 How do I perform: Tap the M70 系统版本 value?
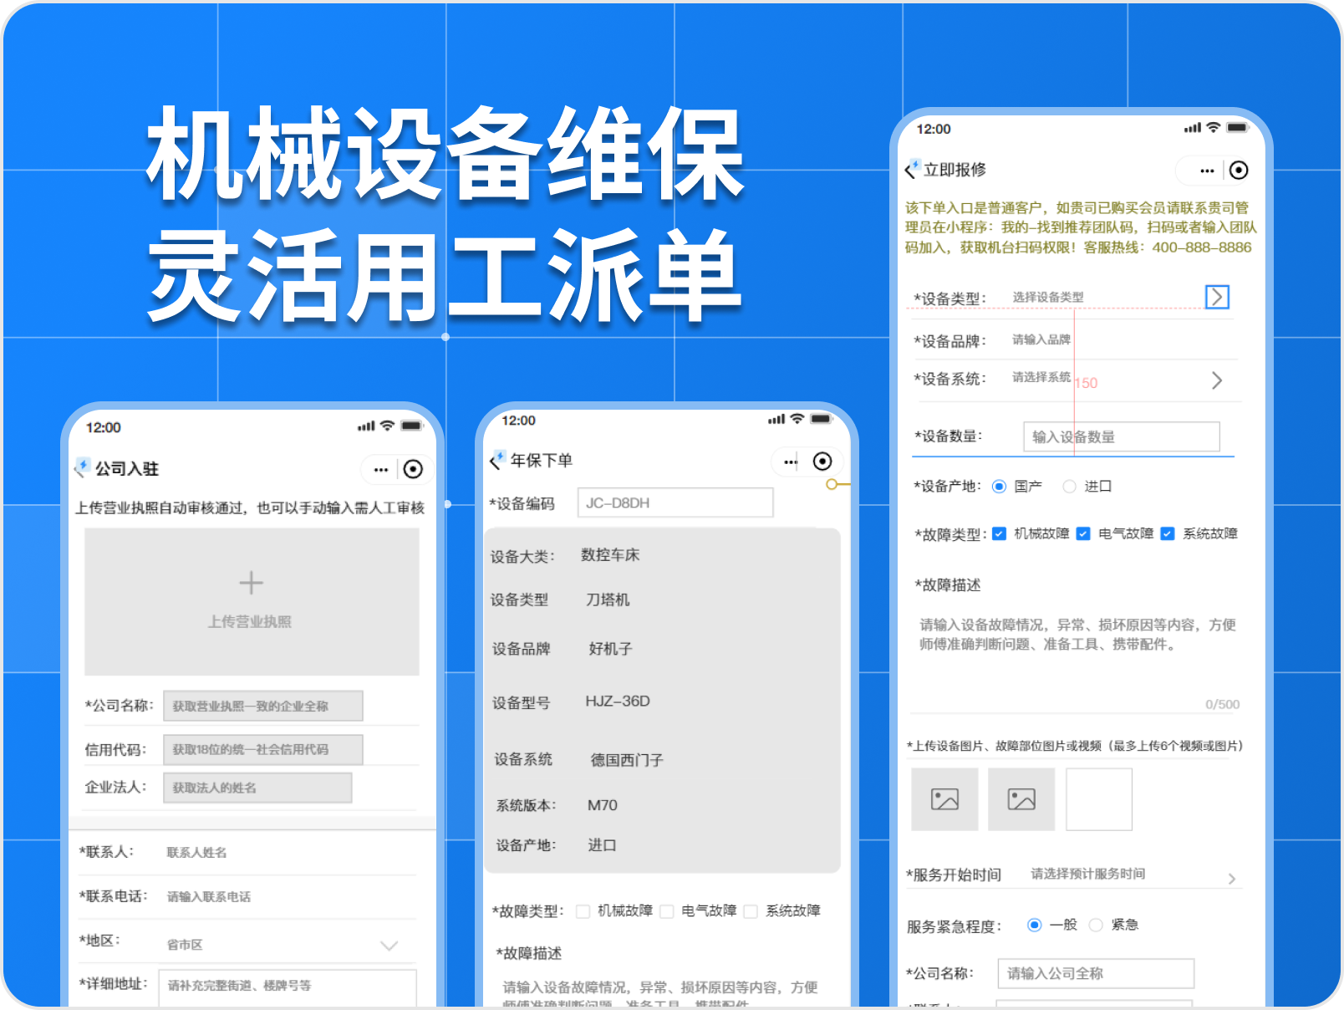coord(603,805)
